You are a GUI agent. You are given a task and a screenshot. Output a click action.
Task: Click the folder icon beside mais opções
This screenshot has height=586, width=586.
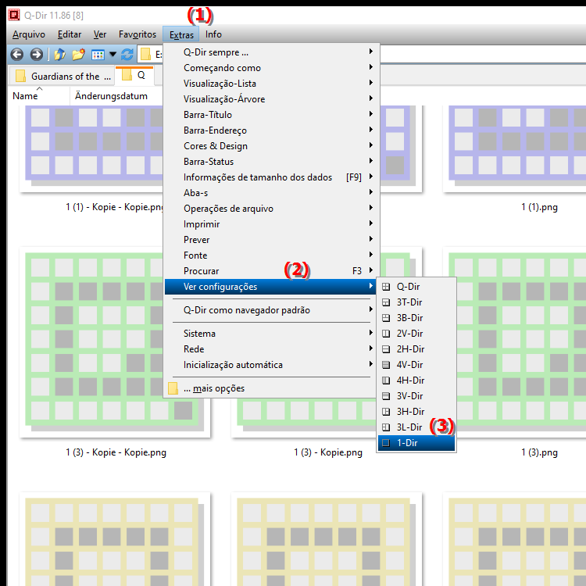pyautogui.click(x=173, y=388)
